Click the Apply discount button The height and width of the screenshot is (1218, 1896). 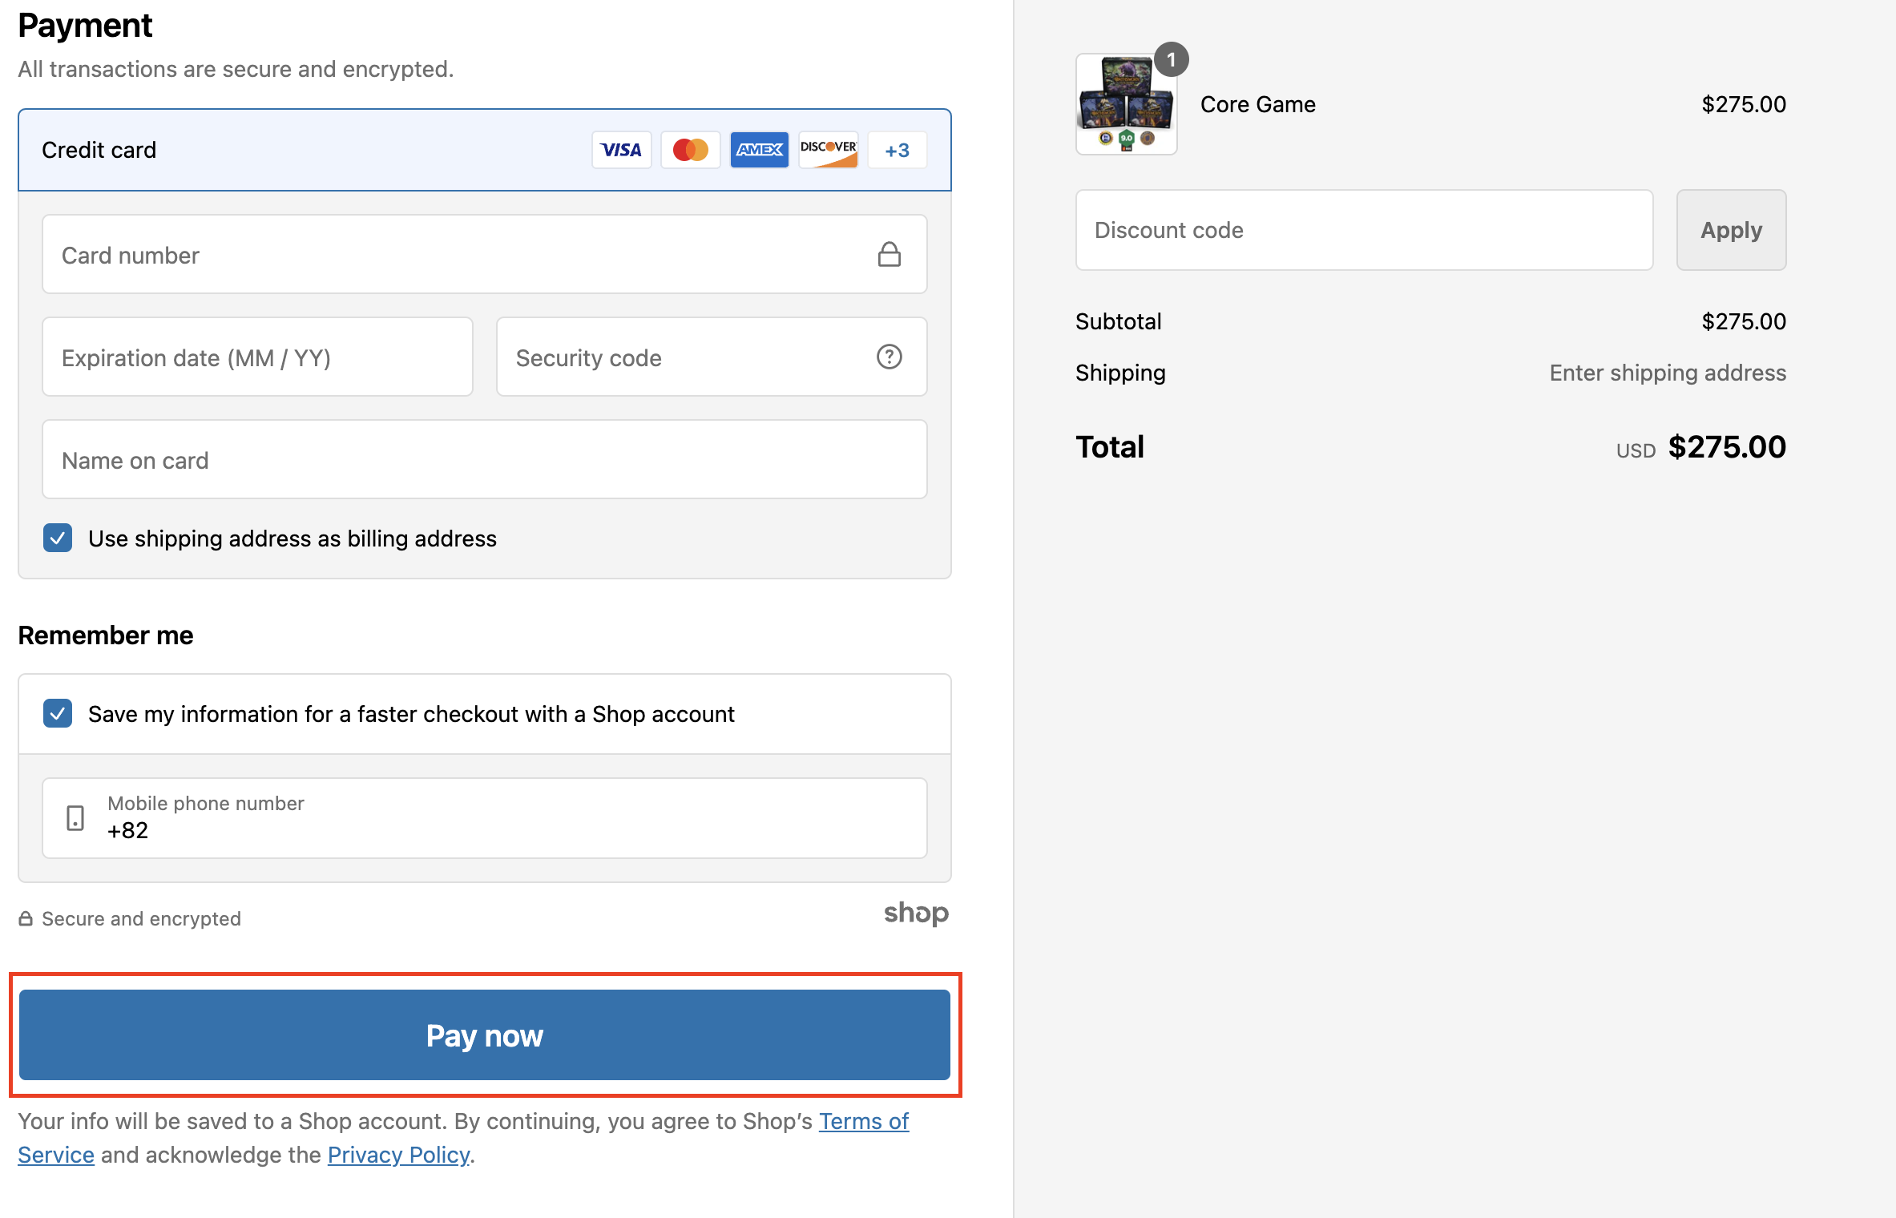point(1731,230)
